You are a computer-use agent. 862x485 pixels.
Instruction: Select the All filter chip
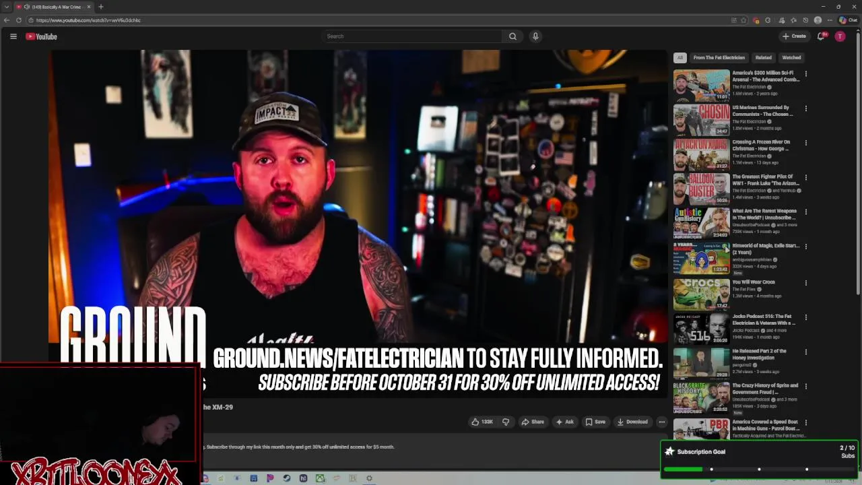click(x=679, y=58)
